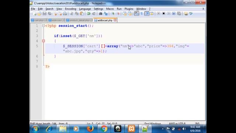Collapse the brace fold marker on line 4
The height and width of the screenshot is (133, 236).
coord(44,41)
